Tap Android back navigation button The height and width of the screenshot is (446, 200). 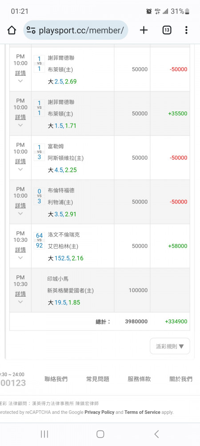point(156,434)
